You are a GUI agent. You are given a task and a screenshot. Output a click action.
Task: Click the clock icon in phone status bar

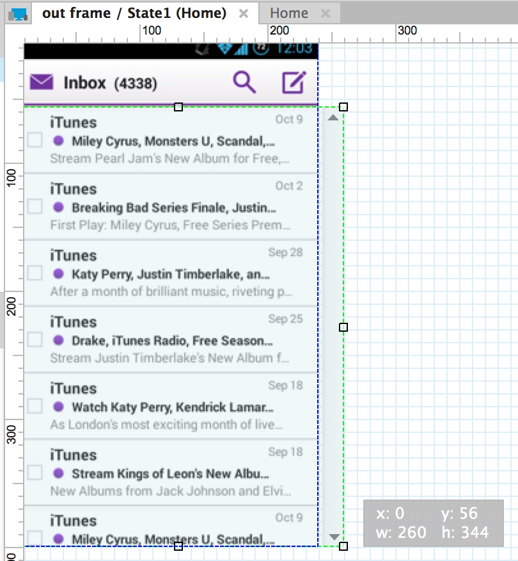coord(261,48)
